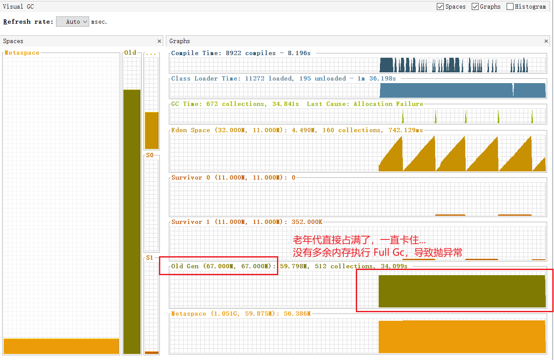Disable the Graphs checkbox
554x360 pixels.
click(x=475, y=6)
